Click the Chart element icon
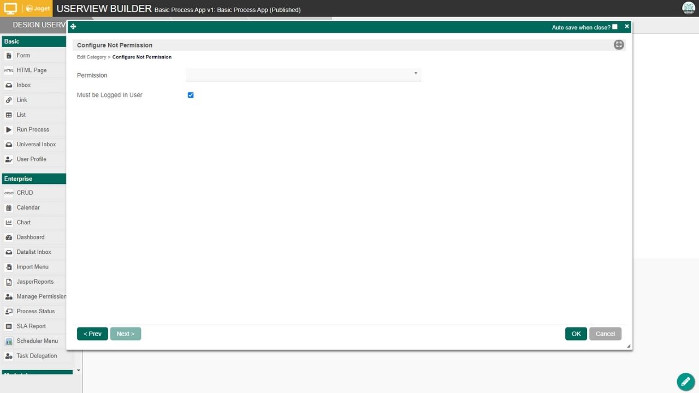699x393 pixels. pos(9,223)
